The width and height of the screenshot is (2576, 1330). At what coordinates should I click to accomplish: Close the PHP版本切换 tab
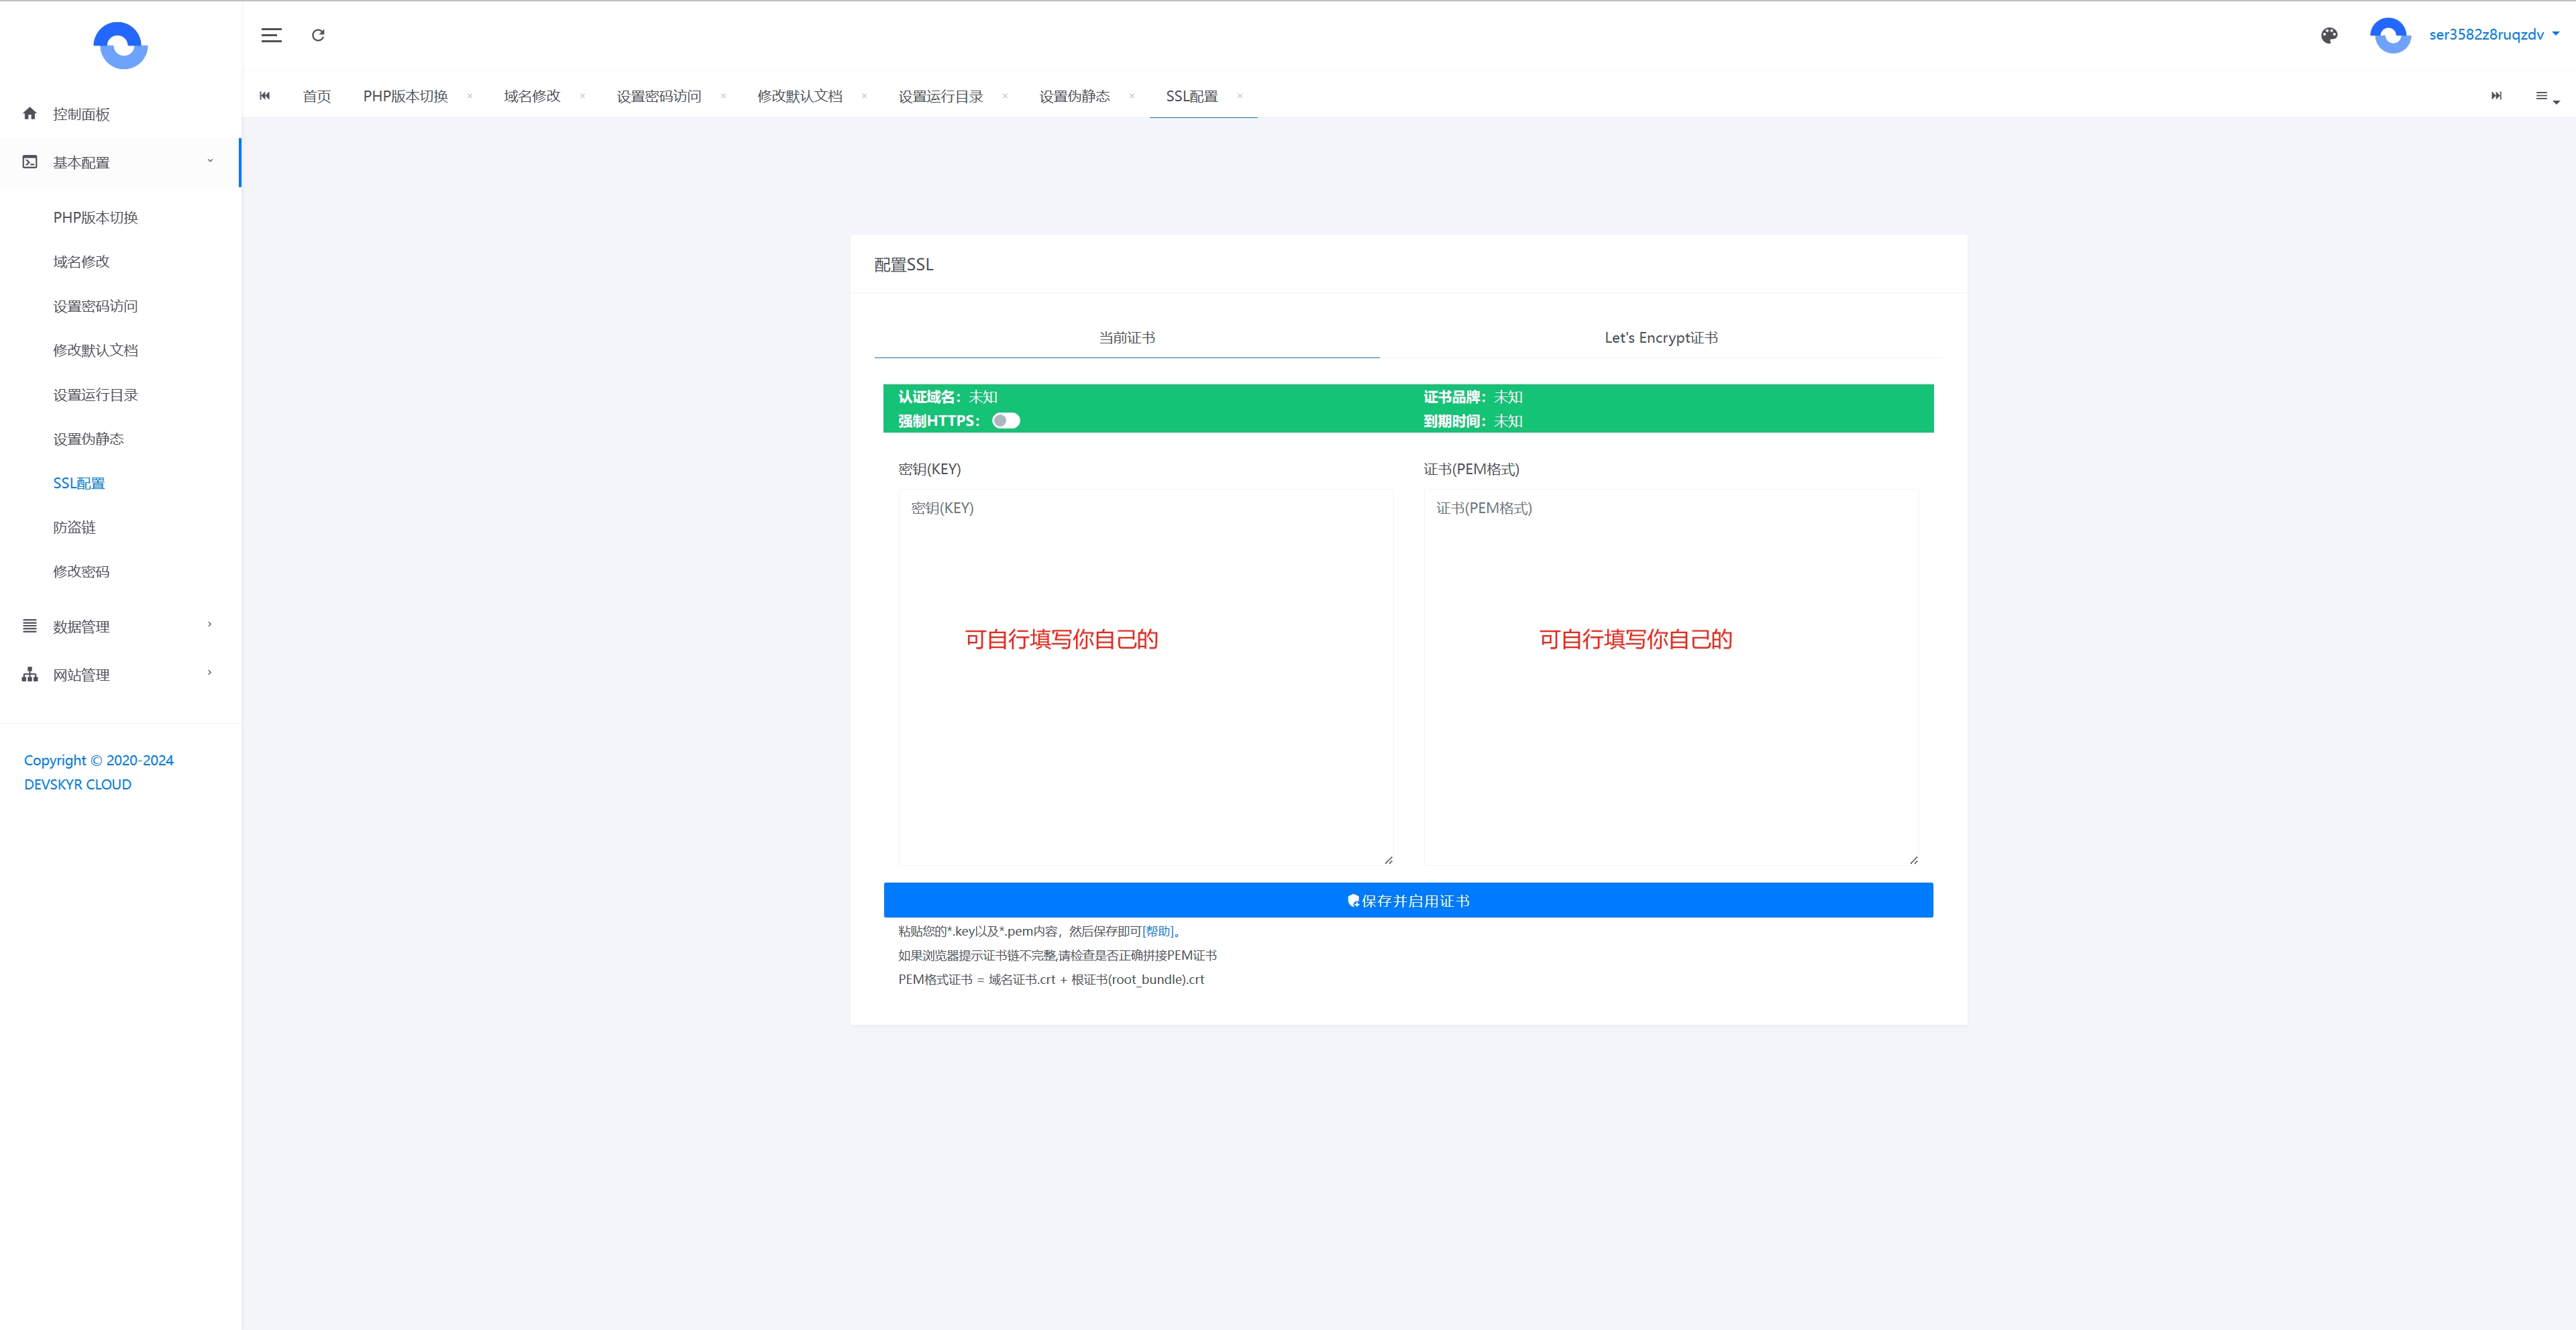tap(470, 96)
